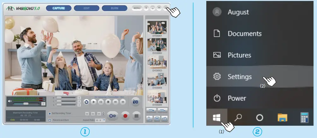Click the video preview area
Screen dimensions: 317x138
point(74,55)
